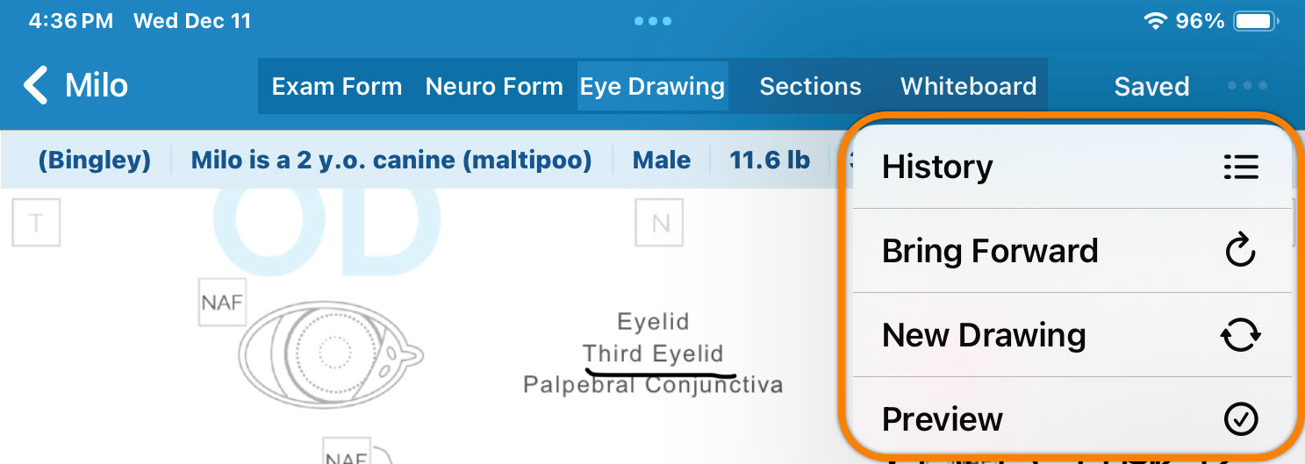
Task: Switch to the Neuro Form tab
Action: (494, 86)
